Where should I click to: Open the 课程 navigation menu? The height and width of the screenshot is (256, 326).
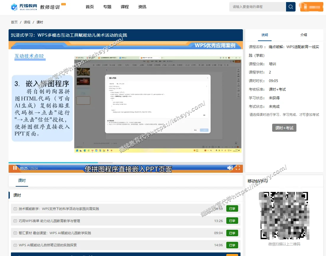125,7
